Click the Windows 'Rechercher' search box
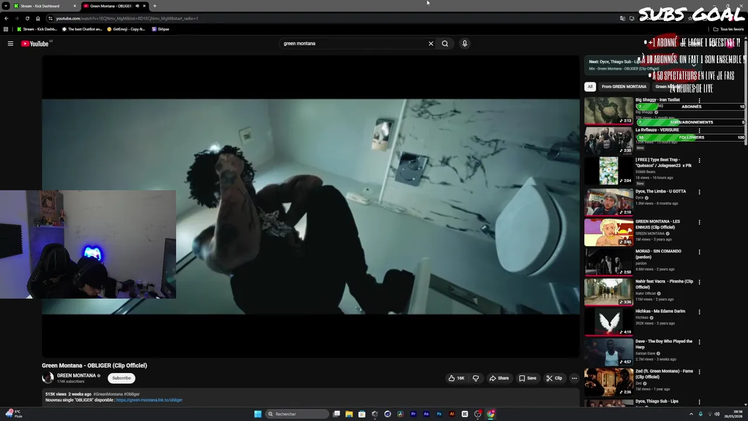 [x=297, y=414]
